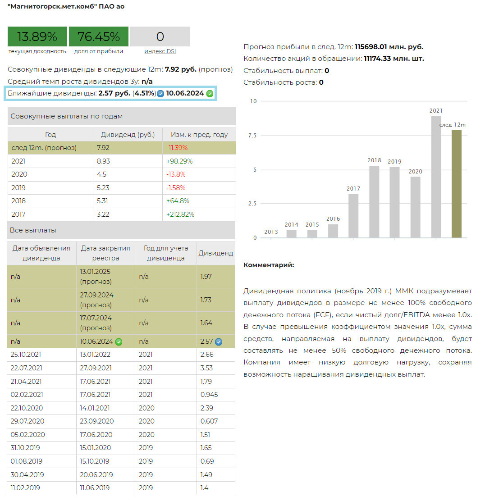Open the индекс DSI link
485x501 pixels.
160,51
